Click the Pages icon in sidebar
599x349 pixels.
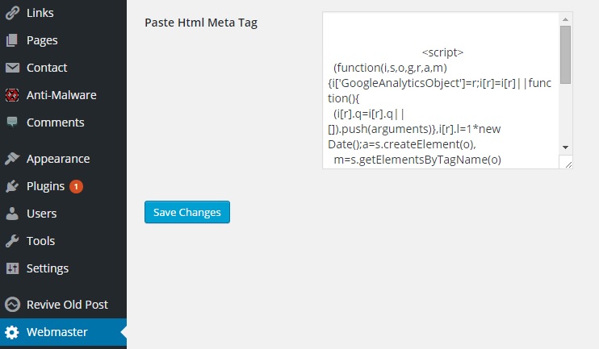(12, 40)
